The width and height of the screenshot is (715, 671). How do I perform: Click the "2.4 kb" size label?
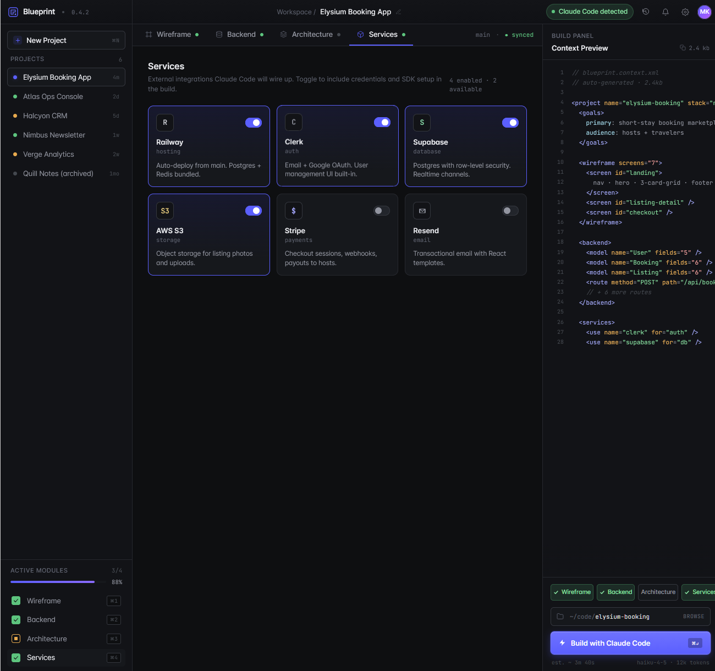(x=699, y=48)
